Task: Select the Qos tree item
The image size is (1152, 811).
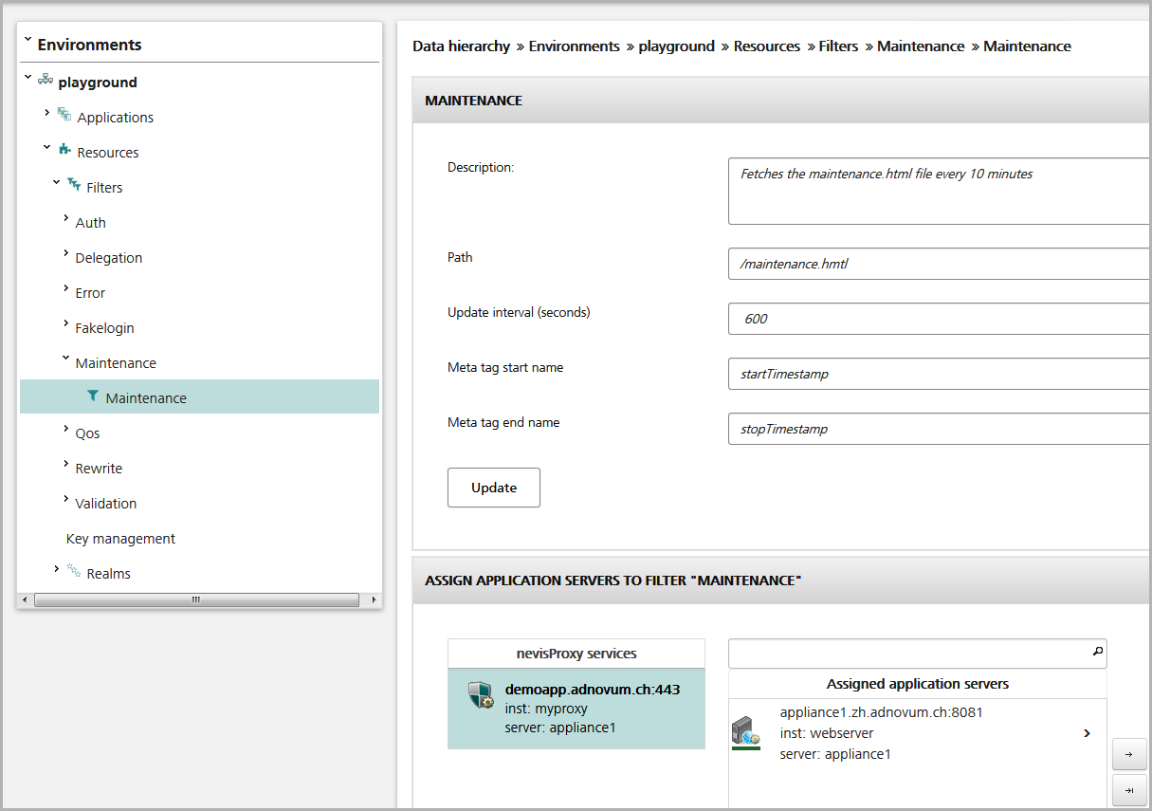Action: (x=87, y=433)
